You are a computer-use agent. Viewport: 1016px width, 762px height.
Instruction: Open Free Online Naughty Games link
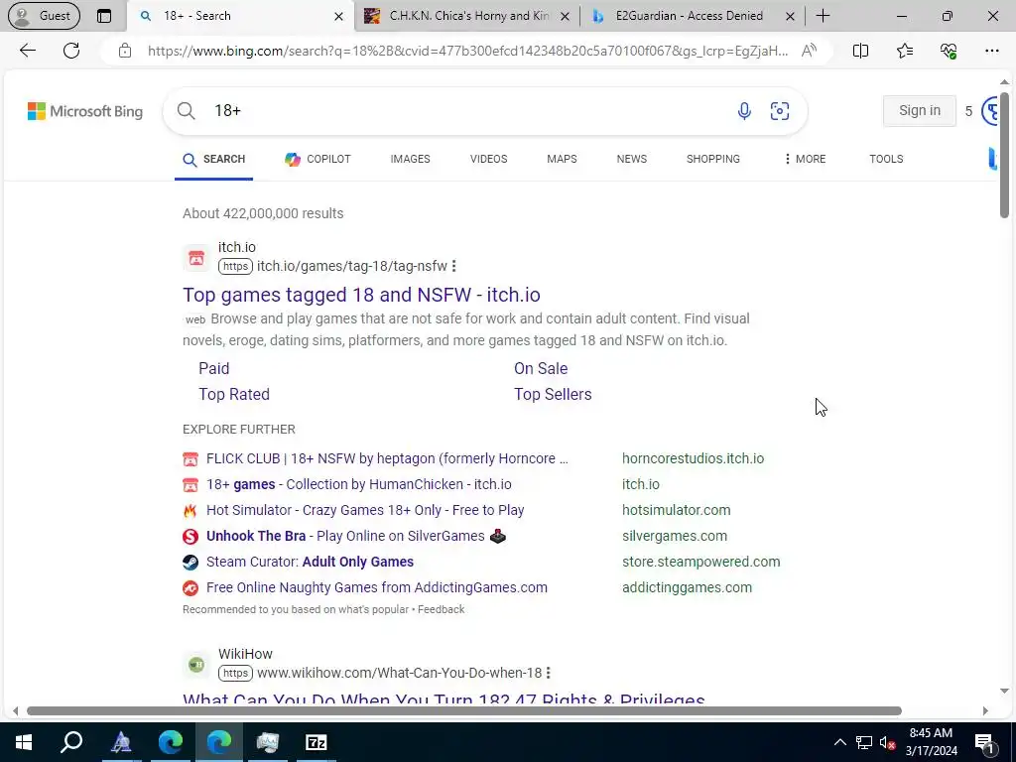pos(377,587)
